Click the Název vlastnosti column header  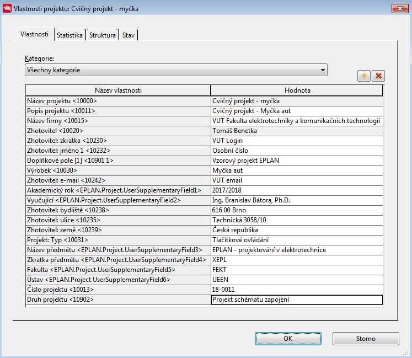click(118, 90)
